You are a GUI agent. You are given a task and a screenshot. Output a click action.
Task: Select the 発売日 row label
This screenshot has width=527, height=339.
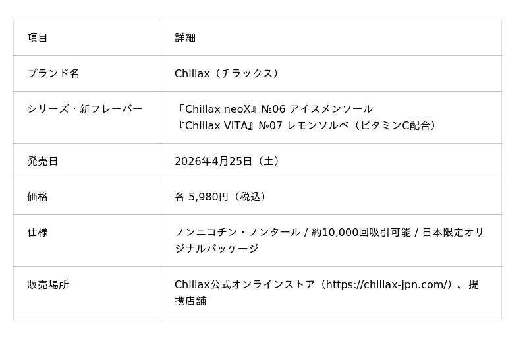tap(43, 161)
